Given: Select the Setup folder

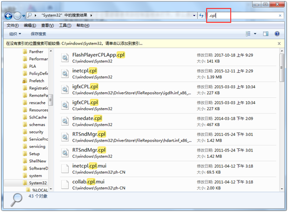Looking at the screenshot, I should tap(35, 154).
